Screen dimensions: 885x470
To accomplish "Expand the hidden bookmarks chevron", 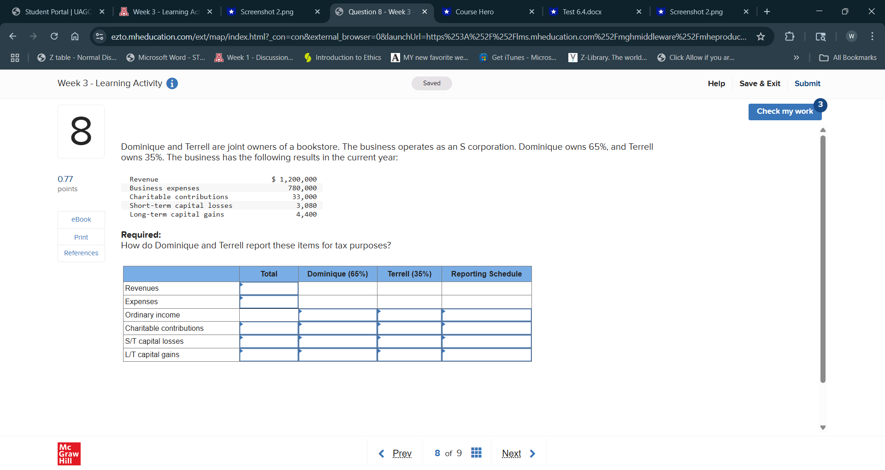I will pyautogui.click(x=796, y=58).
